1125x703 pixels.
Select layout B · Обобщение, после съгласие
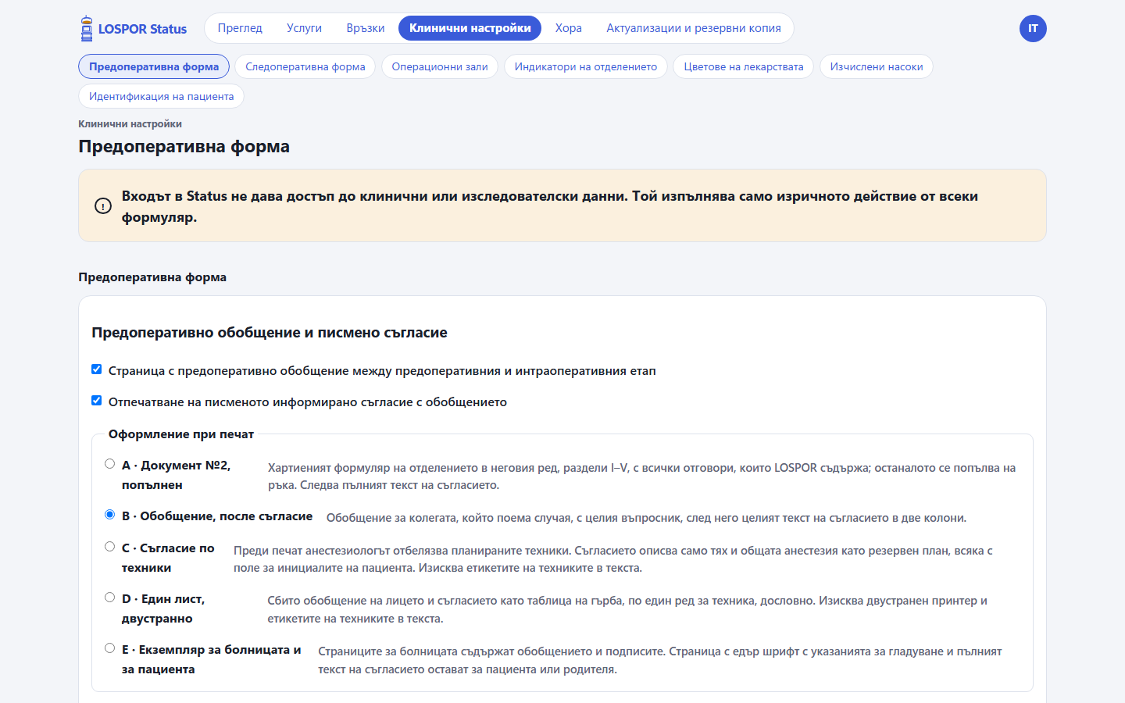coord(110,515)
